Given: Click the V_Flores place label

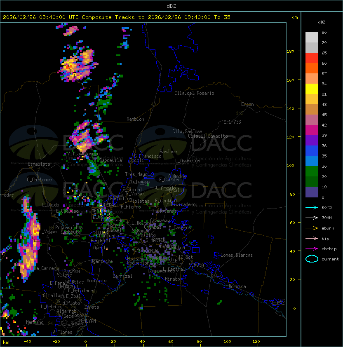Looking at the screenshot, I should 62,332.
